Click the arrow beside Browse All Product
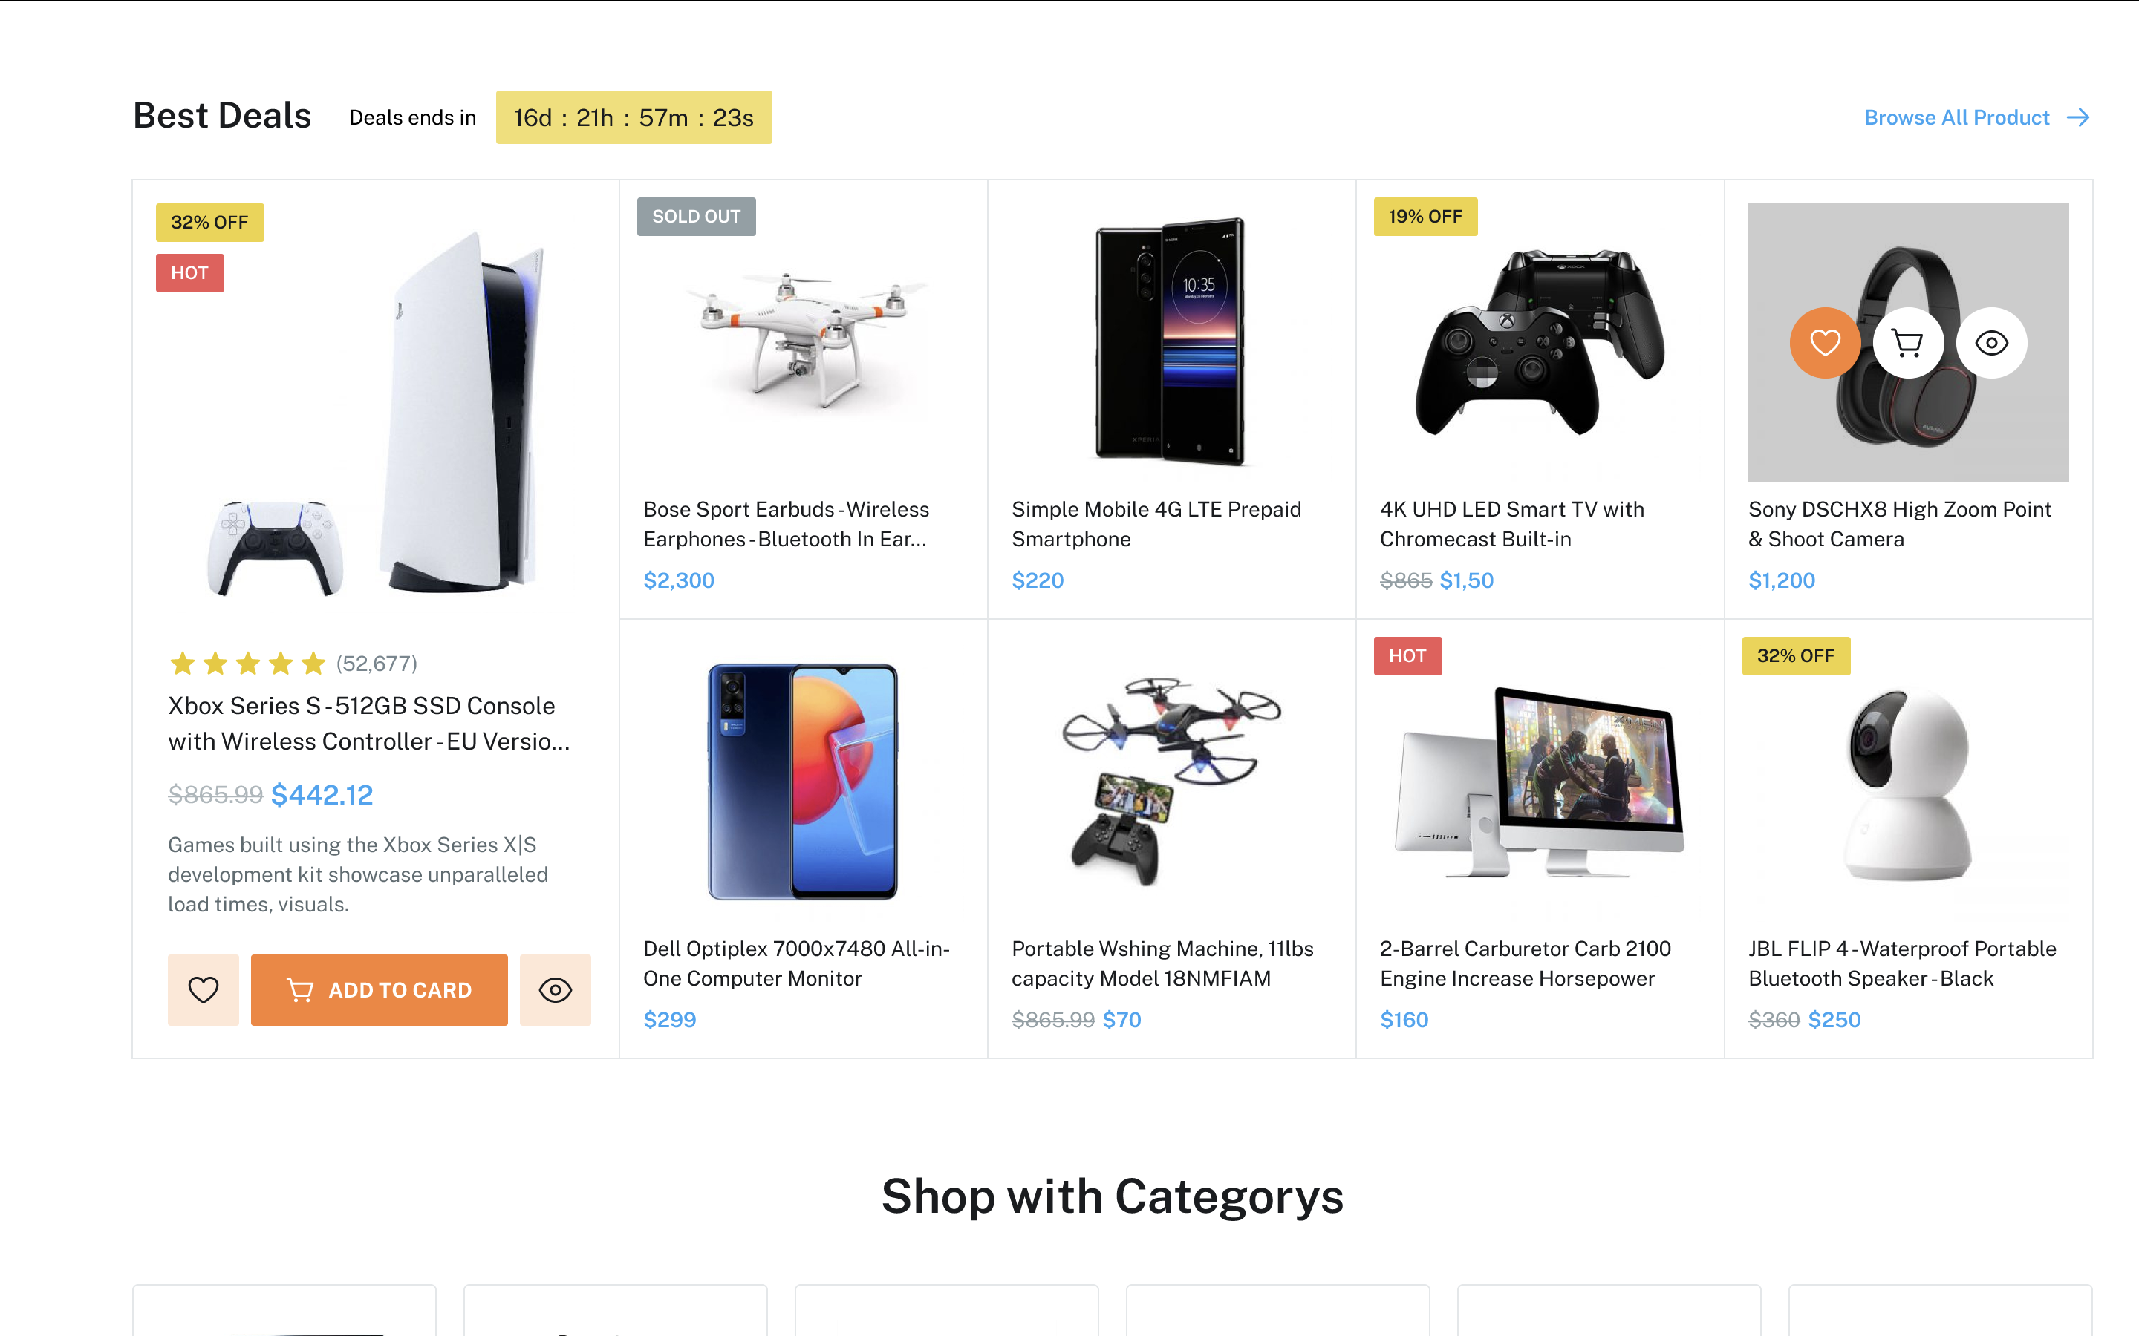Screen dimensions: 2139x1336 coord(2078,117)
